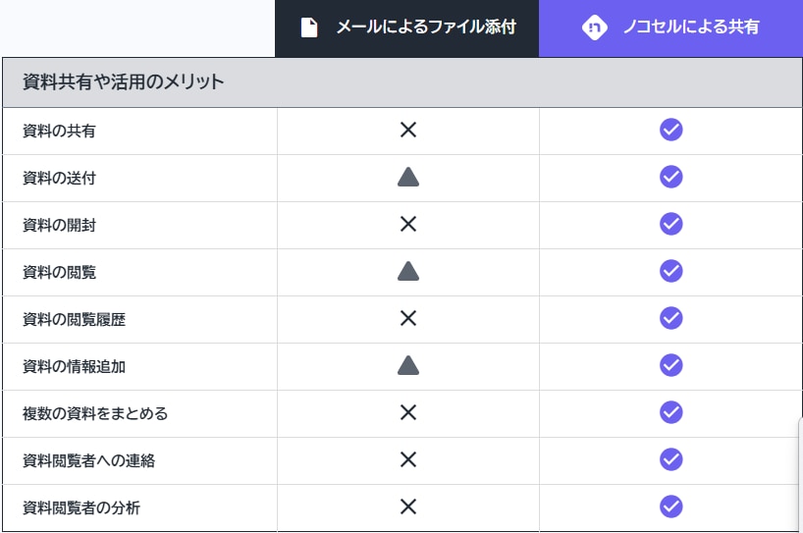Click the X mark in the 資料閲覧者の分析 row
The width and height of the screenshot is (803, 533).
[x=408, y=506]
